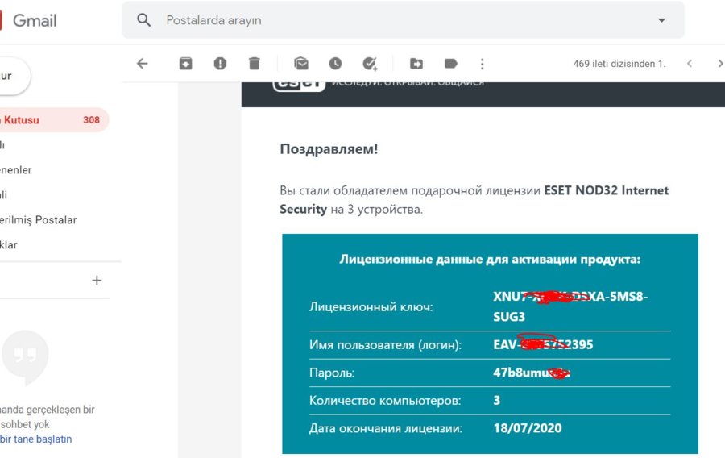Focus the 'Postalarda arayın' search field

tap(403, 20)
